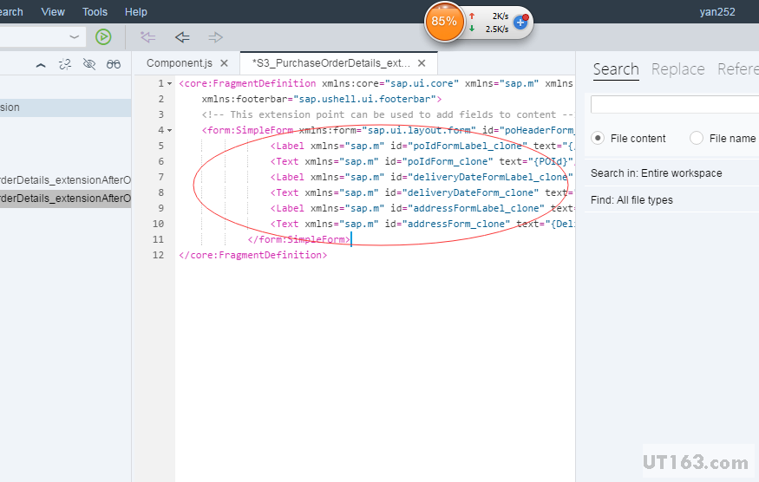Click the blue plus icon on network widget
759x482 pixels.
click(x=520, y=22)
